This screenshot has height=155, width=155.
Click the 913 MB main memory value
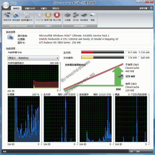[x=131, y=52]
